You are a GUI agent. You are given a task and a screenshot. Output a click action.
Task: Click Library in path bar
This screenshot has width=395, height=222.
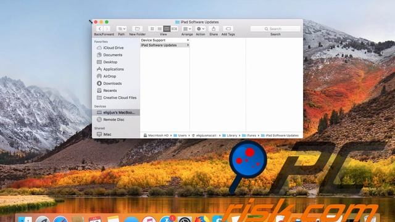point(230,136)
